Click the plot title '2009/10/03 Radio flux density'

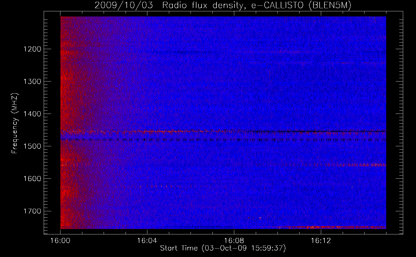pyautogui.click(x=223, y=5)
